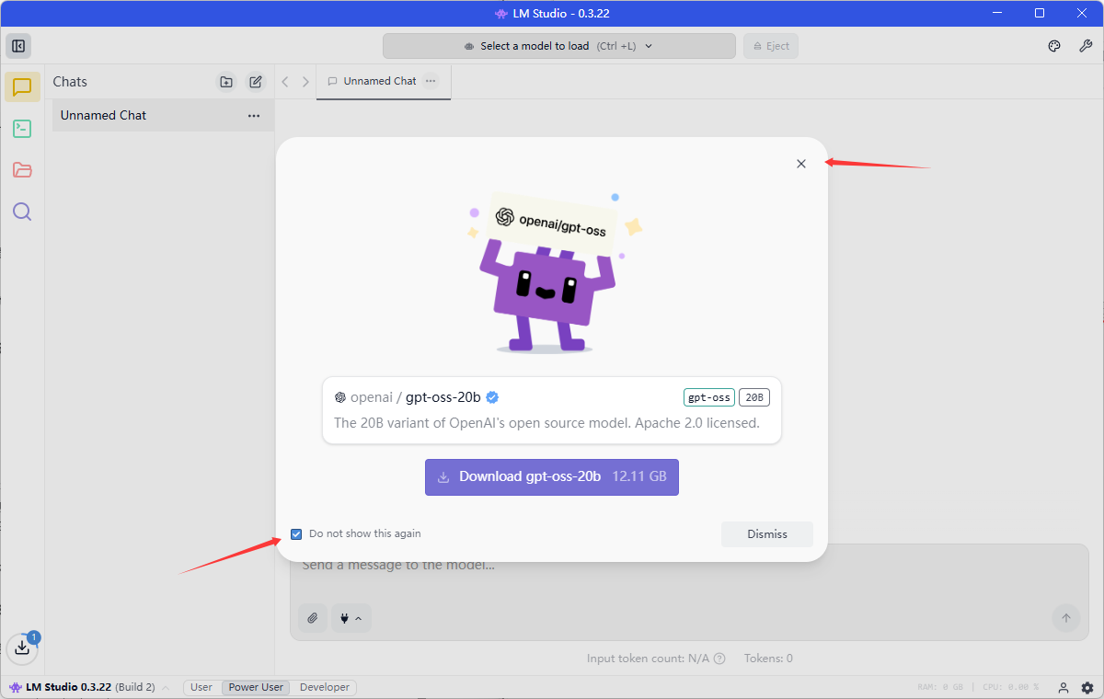Click the 20B tag
The image size is (1104, 699).
click(x=754, y=397)
